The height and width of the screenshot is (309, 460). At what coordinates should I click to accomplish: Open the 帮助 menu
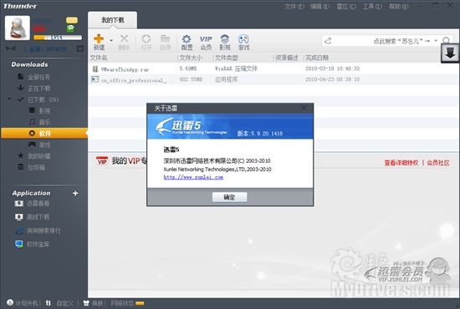click(399, 6)
